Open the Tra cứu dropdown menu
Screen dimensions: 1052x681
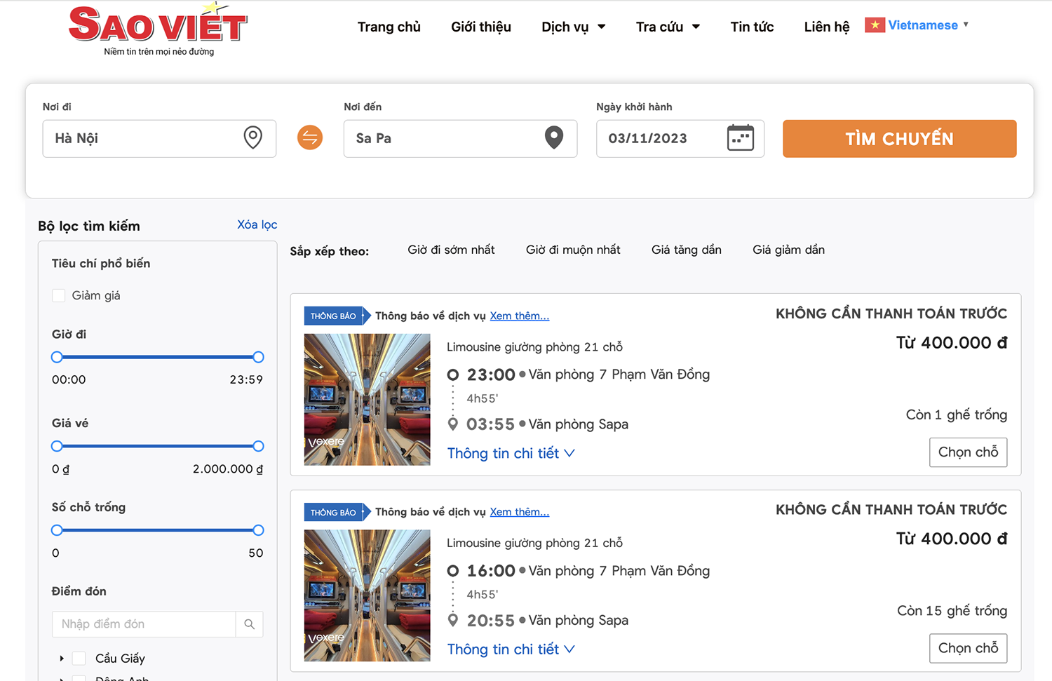point(667,27)
